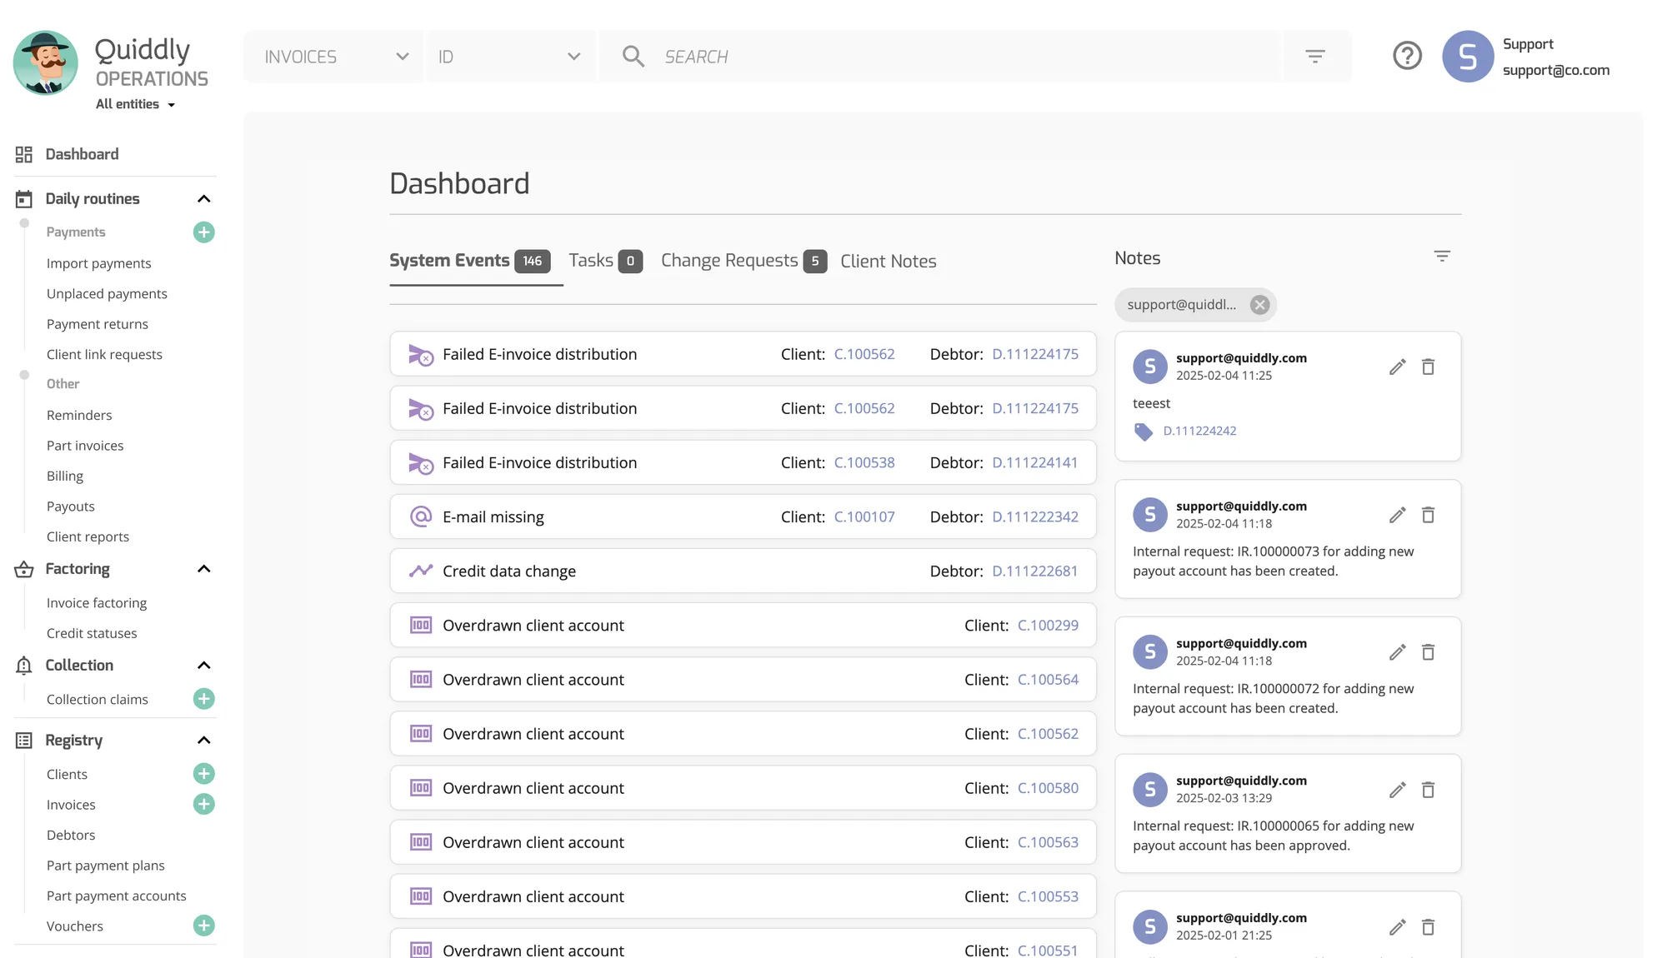This screenshot has width=1667, height=958.
Task: Open Import payments in sidebar
Action: coord(99,263)
